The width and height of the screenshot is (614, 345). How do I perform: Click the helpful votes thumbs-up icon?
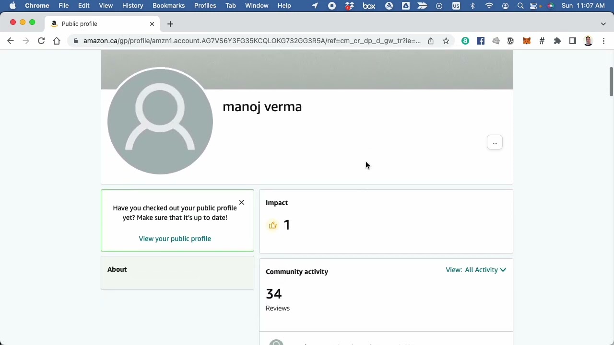click(x=272, y=225)
